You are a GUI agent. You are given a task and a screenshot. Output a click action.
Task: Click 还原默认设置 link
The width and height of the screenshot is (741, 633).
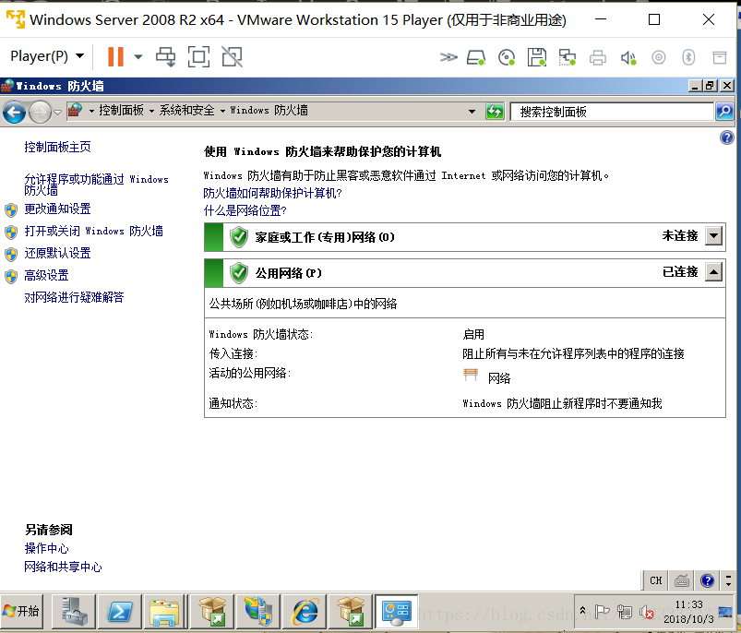(x=57, y=253)
